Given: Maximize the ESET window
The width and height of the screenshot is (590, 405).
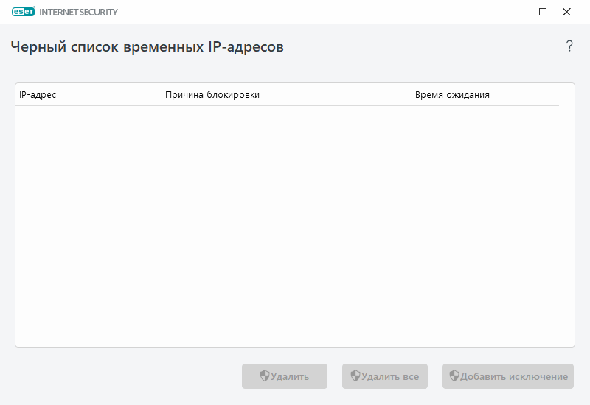Looking at the screenshot, I should [543, 12].
